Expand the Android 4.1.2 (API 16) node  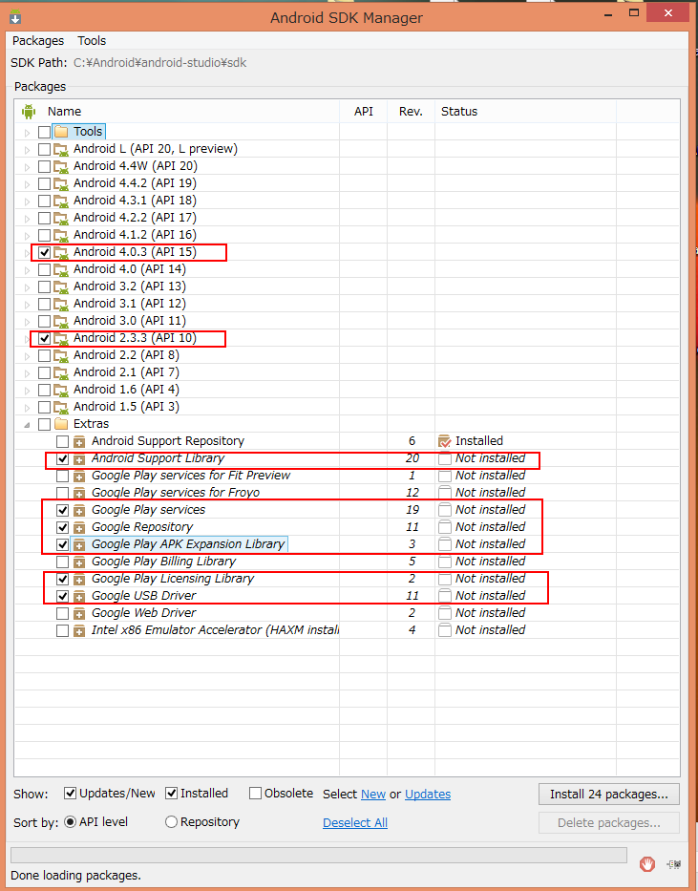tap(27, 236)
